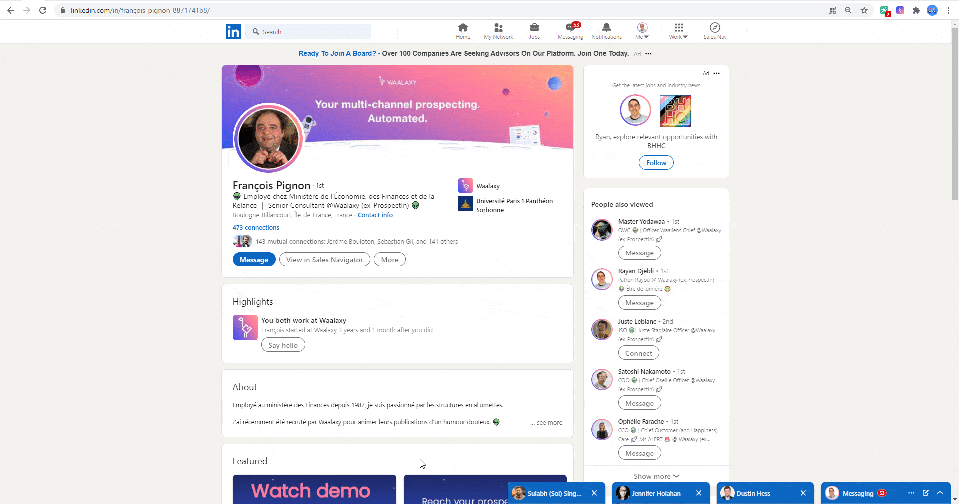Click the LinkedIn search field
Screen dimensions: 959x504
click(309, 32)
